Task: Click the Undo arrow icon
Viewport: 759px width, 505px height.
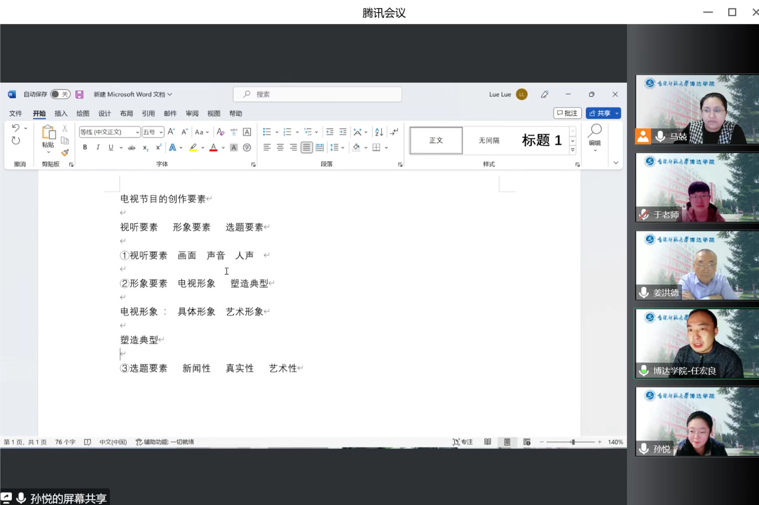Action: (x=16, y=128)
